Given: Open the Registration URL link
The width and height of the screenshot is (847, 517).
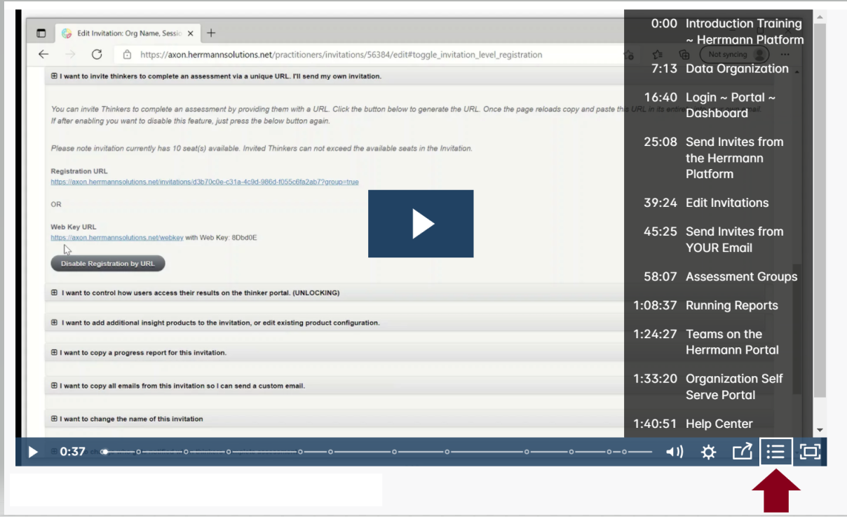Looking at the screenshot, I should click(204, 182).
